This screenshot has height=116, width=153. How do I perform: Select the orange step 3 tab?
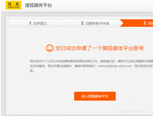click(137, 23)
